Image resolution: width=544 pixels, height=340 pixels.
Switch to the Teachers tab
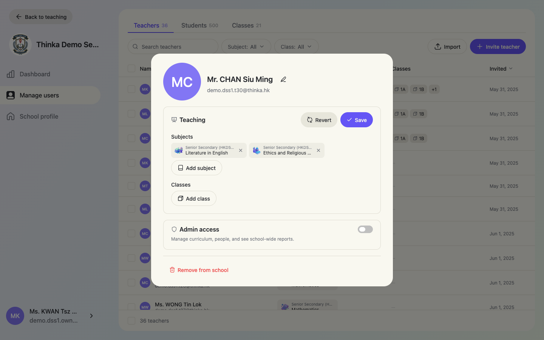[151, 25]
